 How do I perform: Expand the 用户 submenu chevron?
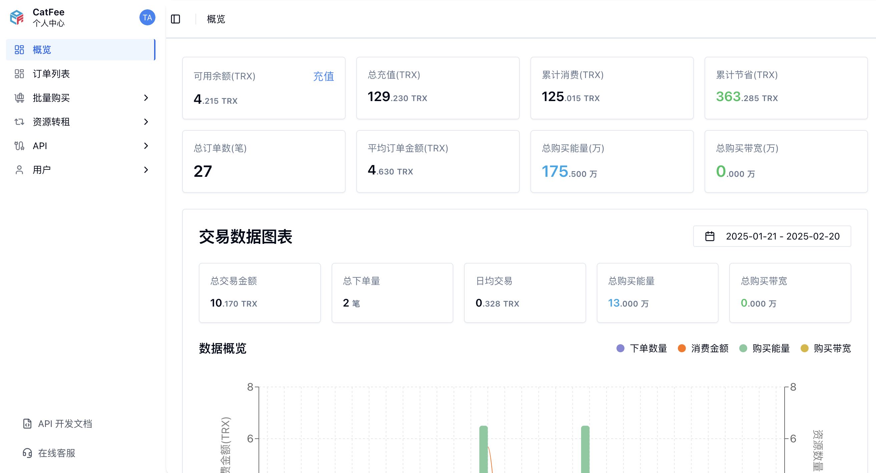tap(146, 170)
